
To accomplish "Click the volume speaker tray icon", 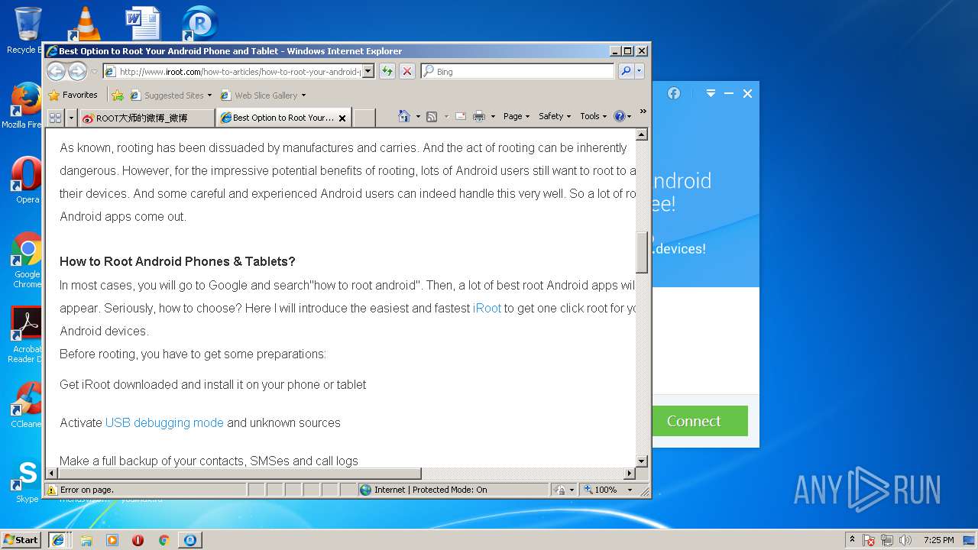I will pyautogui.click(x=905, y=540).
